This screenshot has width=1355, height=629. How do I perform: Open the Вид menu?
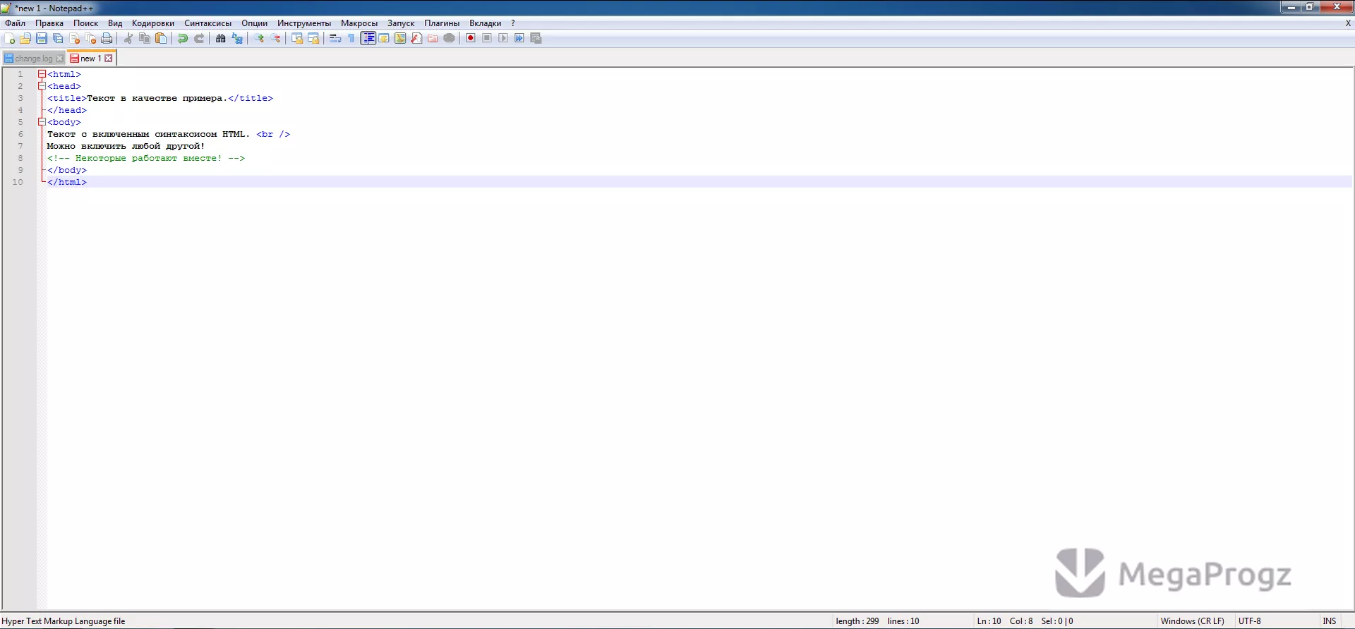115,23
